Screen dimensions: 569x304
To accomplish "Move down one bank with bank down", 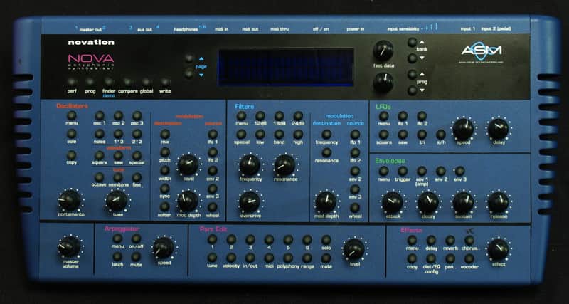I will pos(412,58).
